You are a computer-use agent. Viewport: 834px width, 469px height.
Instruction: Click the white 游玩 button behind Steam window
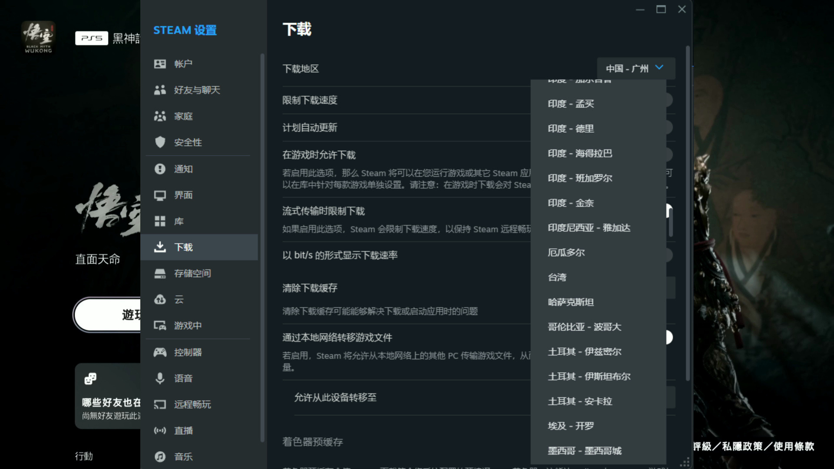coord(107,314)
